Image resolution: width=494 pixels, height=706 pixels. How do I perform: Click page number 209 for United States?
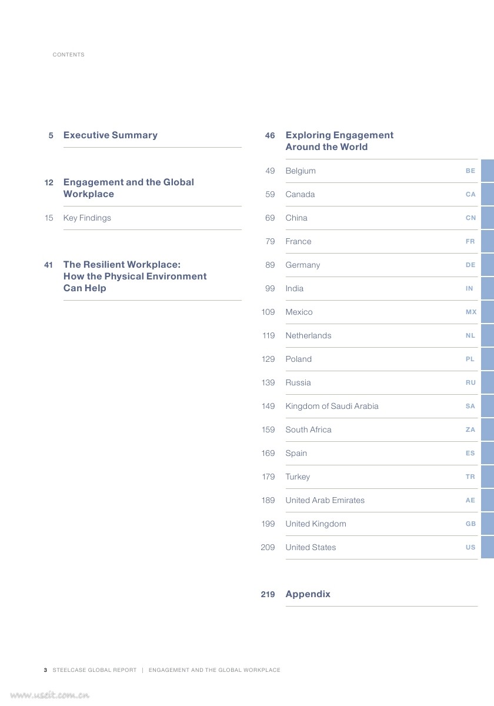tap(268, 547)
